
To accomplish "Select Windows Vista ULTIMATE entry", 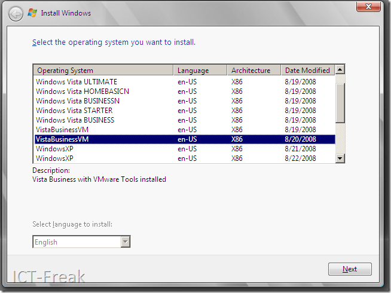I will 77,82.
